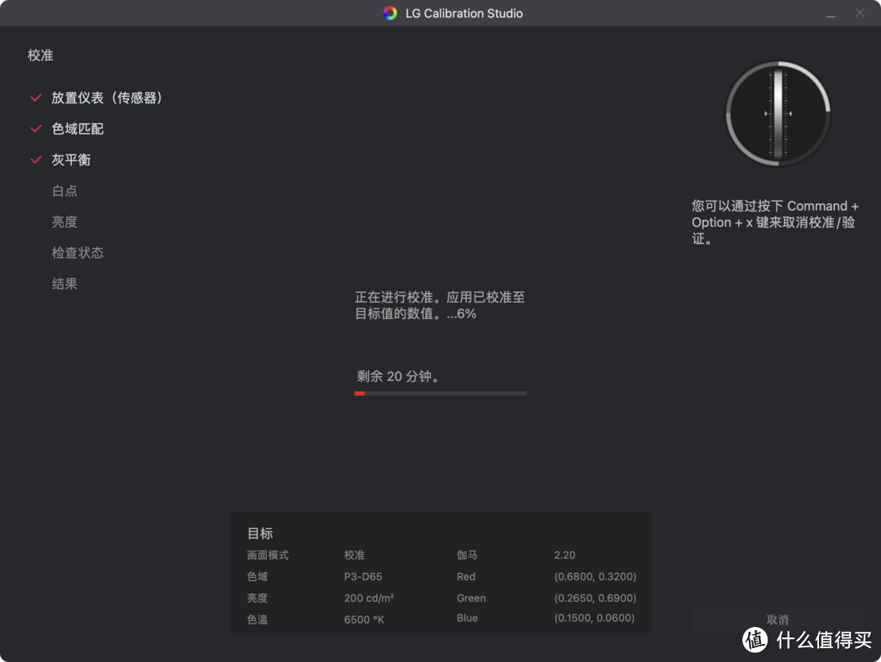The height and width of the screenshot is (662, 881).
Task: Click the Blue label
Action: (467, 618)
